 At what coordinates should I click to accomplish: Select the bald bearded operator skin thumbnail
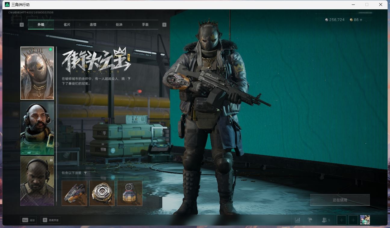[37, 128]
